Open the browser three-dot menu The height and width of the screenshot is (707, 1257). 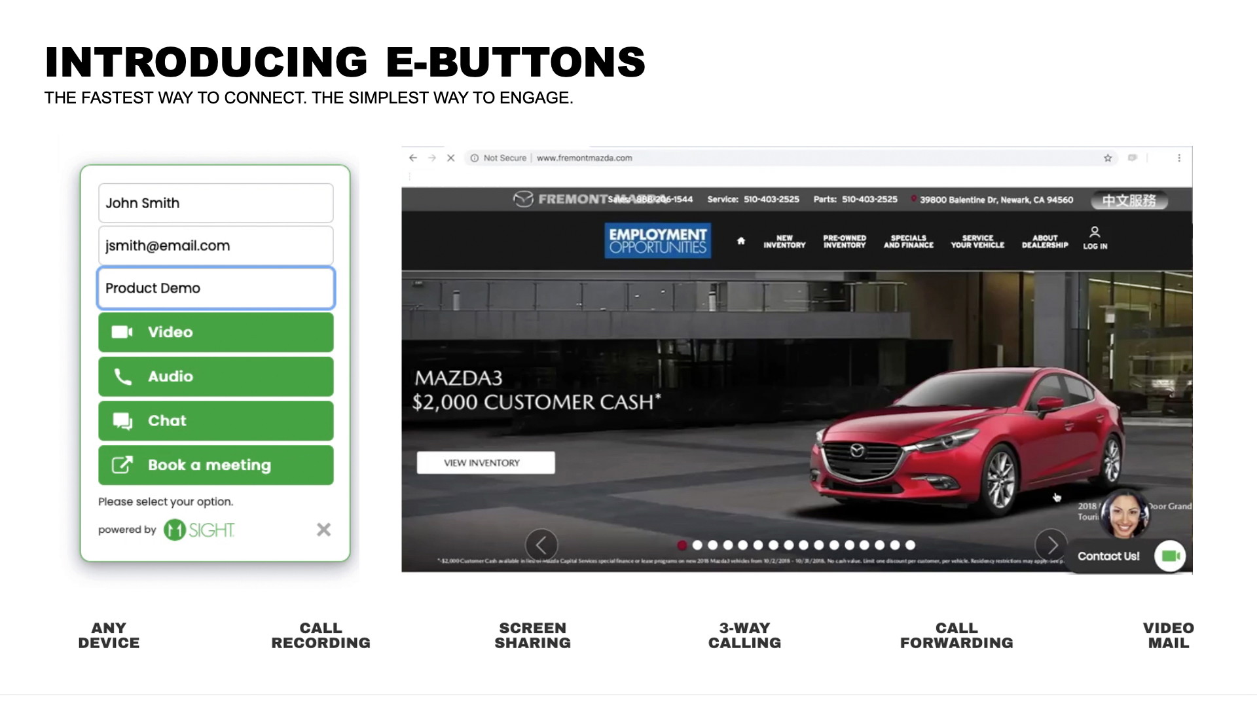click(x=1179, y=158)
